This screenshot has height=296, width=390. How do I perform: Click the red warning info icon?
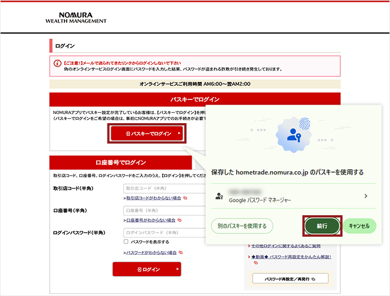[x=57, y=63]
